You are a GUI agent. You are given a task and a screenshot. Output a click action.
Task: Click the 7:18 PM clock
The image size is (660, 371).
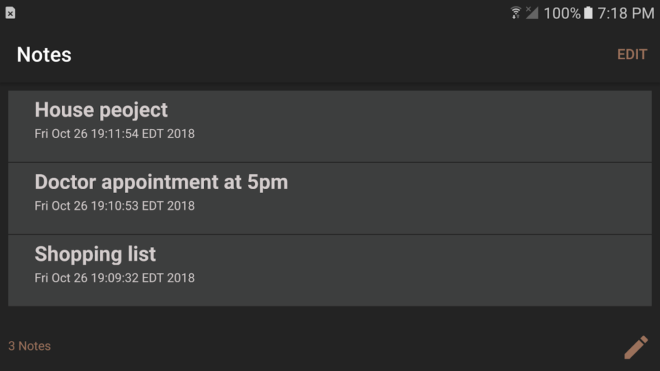pos(626,13)
